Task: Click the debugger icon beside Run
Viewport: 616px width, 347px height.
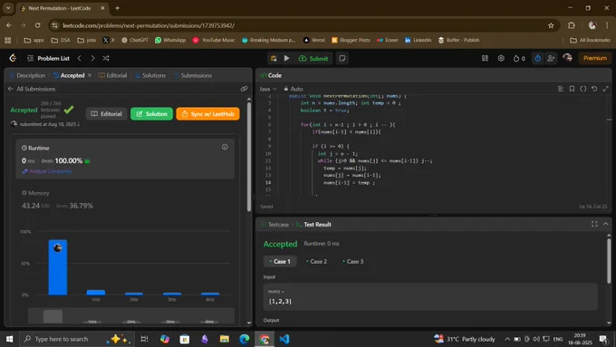Action: [x=274, y=58]
